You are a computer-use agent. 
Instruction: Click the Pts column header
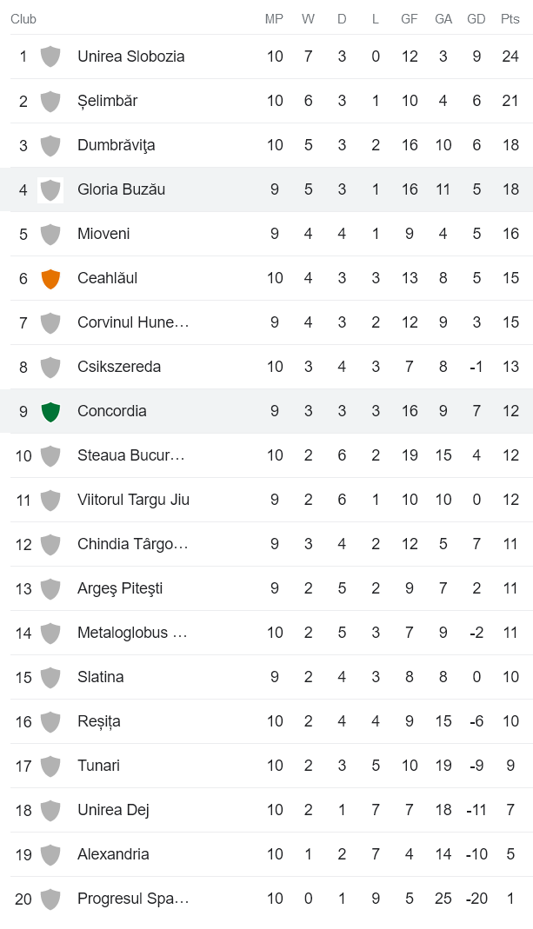click(x=510, y=19)
